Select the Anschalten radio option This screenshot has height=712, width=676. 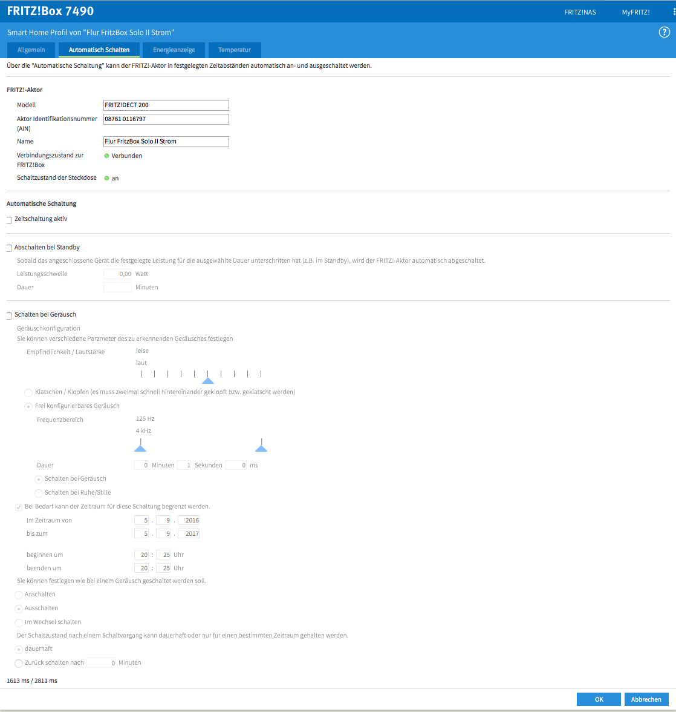click(x=19, y=595)
